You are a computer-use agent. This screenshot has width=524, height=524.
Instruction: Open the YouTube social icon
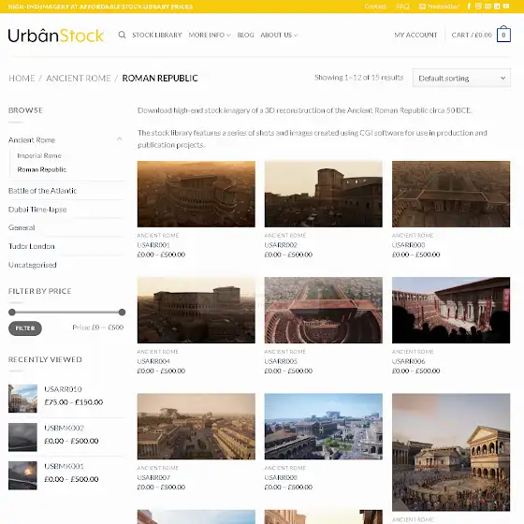click(506, 6)
